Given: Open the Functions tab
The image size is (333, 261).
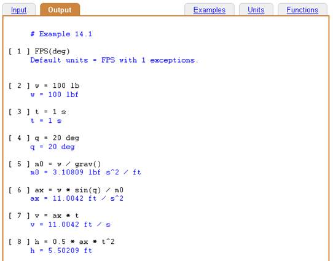Looking at the screenshot, I should pyautogui.click(x=302, y=10).
